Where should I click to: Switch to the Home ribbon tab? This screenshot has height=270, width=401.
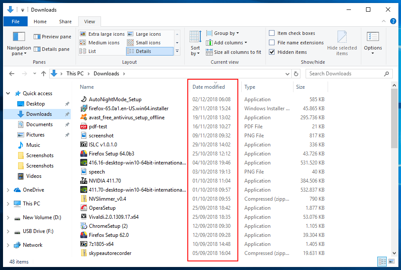[40, 21]
